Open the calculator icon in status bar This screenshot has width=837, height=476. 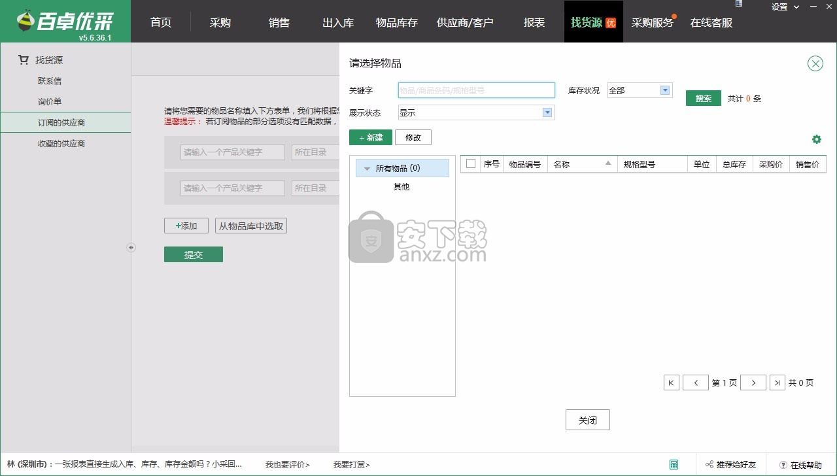[x=674, y=464]
